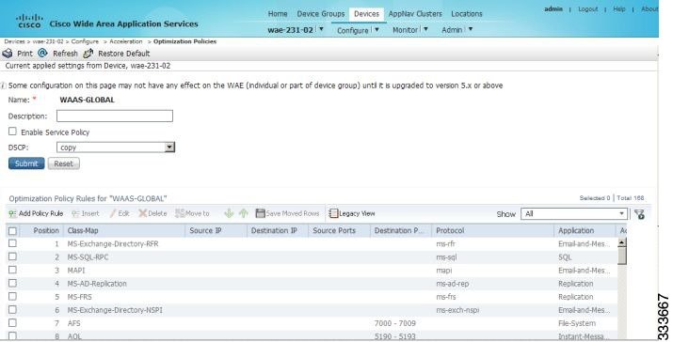Select the Devices tab
This screenshot has width=673, height=342.
(366, 14)
